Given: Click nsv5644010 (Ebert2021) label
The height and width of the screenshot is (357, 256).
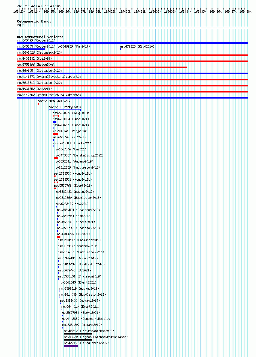Looking at the screenshot, I should point(80,307).
